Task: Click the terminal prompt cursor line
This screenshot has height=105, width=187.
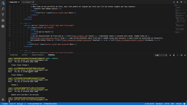Action: coord(9,101)
